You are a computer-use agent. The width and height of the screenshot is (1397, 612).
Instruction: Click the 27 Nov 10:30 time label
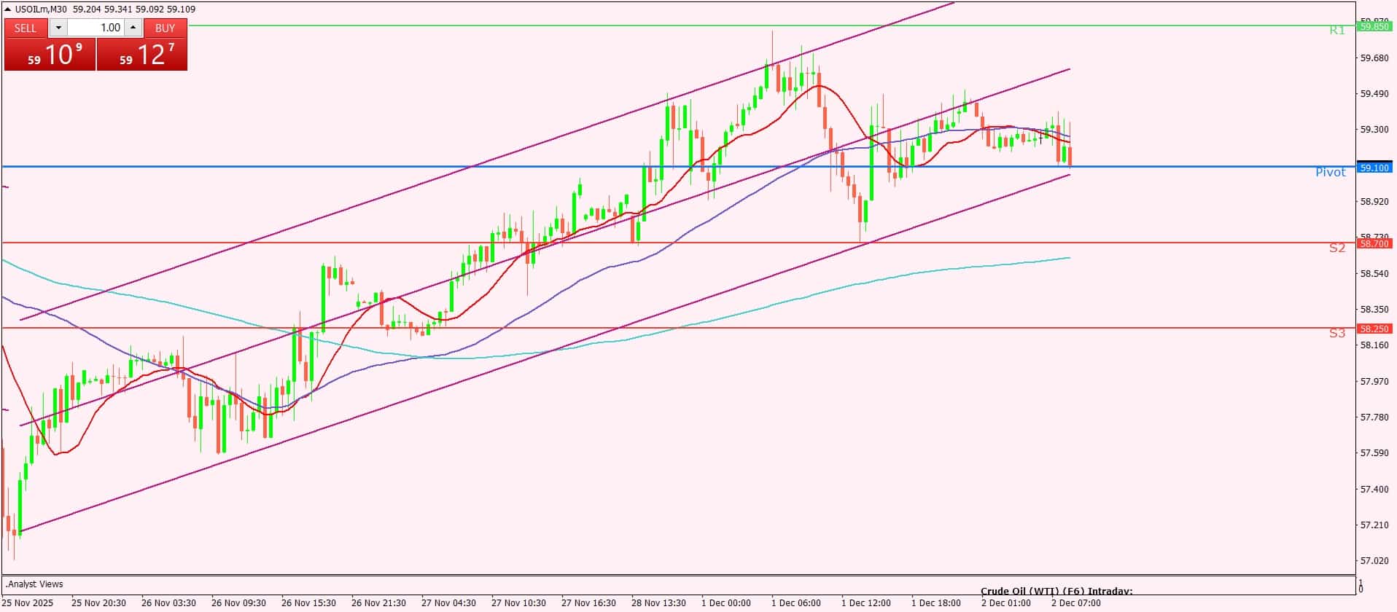[x=518, y=603]
